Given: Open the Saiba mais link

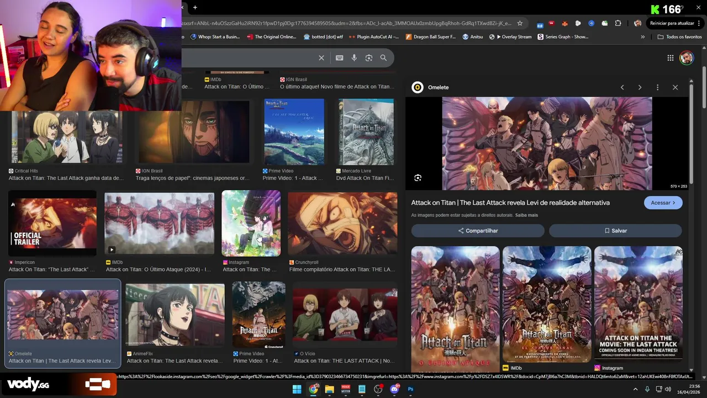Looking at the screenshot, I should (x=526, y=215).
